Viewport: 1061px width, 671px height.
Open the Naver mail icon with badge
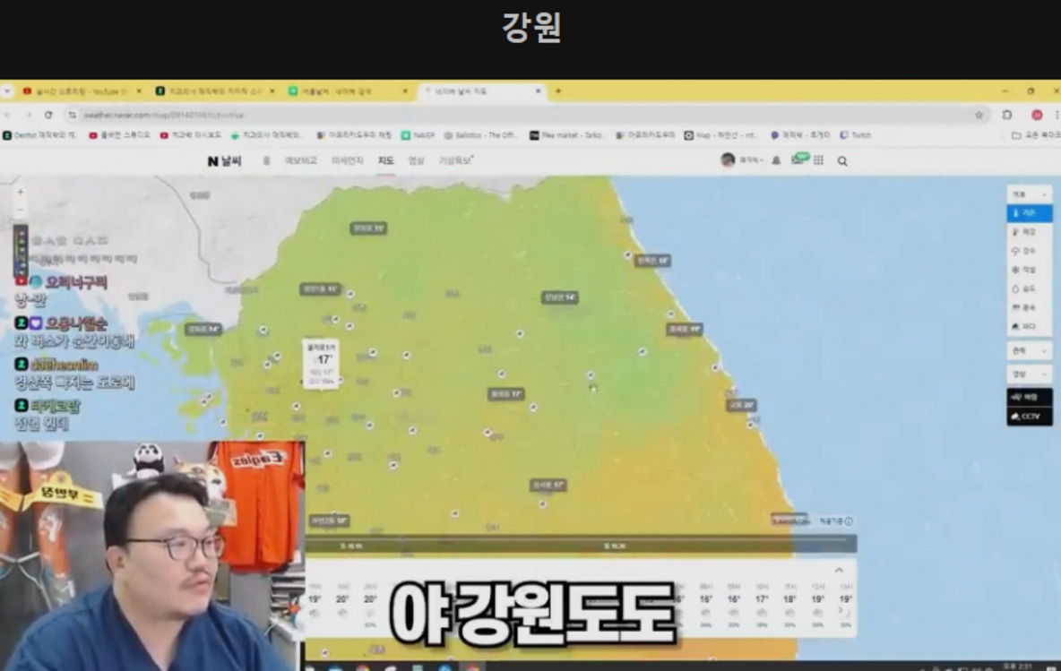tap(799, 159)
